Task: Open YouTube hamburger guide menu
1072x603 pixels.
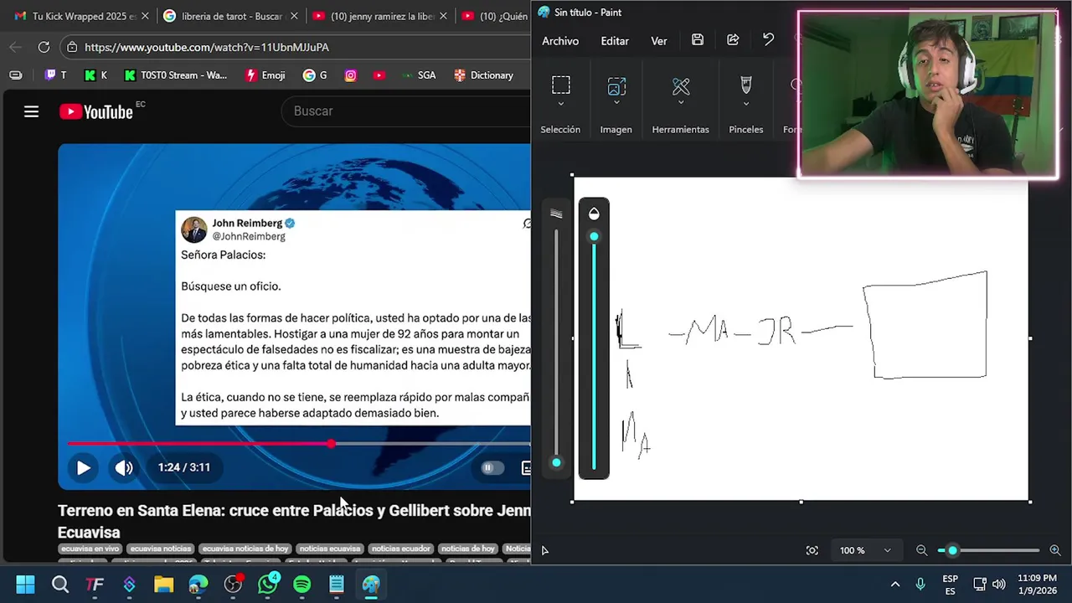Action: tap(31, 111)
